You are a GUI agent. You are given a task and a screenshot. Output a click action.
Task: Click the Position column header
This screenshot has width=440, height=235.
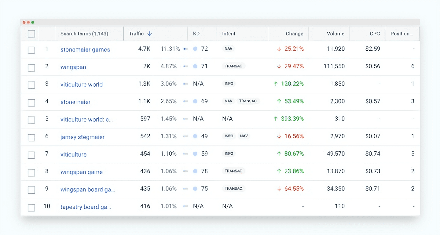(x=402, y=34)
